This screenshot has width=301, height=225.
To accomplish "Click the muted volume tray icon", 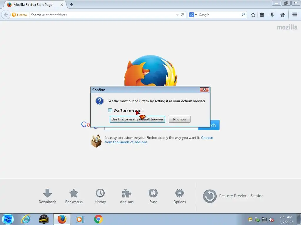I will point(271,220).
